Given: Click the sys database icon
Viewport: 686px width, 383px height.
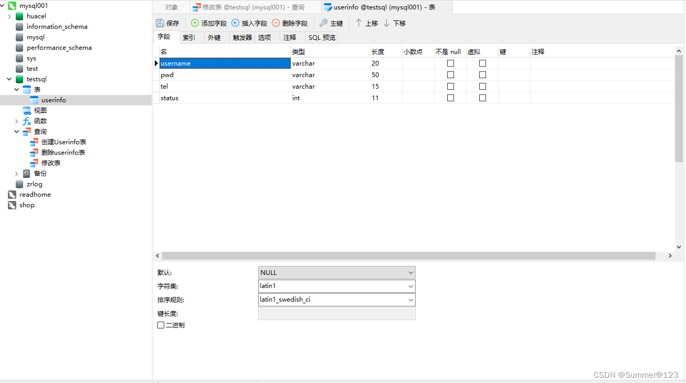Looking at the screenshot, I should pos(19,58).
